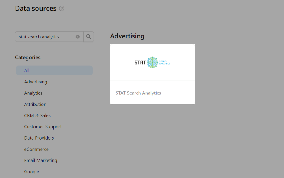Open the STAT Search Analytics data source card

pyautogui.click(x=152, y=74)
